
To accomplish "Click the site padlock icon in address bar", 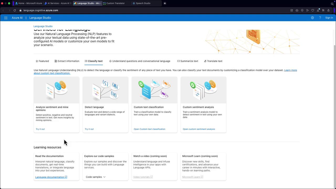I will point(20,10).
